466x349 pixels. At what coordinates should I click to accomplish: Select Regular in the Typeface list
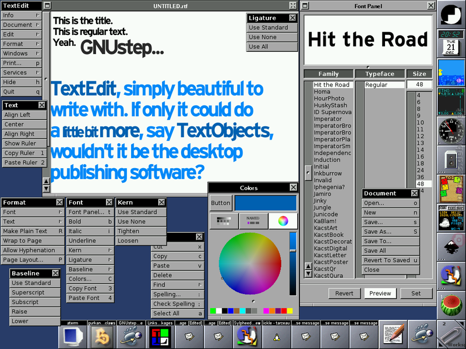[384, 84]
